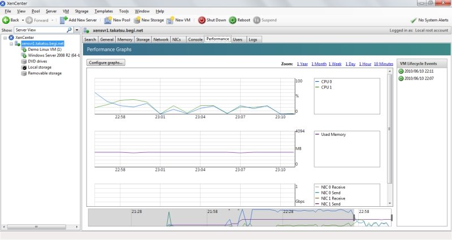The width and height of the screenshot is (452, 240).
Task: Zoom the graphs to 1 Day
Action: pos(350,64)
